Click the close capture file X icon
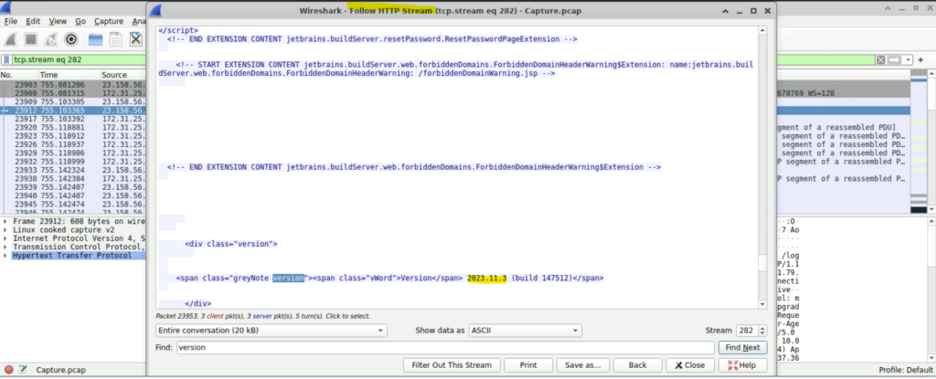Image resolution: width=936 pixels, height=379 pixels. click(x=136, y=39)
